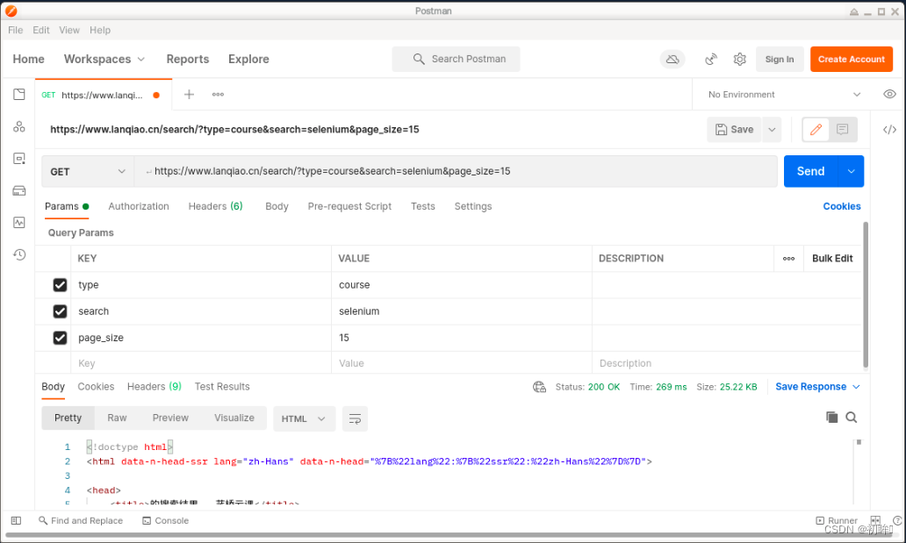Switch to edit mode pencil icon
This screenshot has height=543, width=906.
816,130
